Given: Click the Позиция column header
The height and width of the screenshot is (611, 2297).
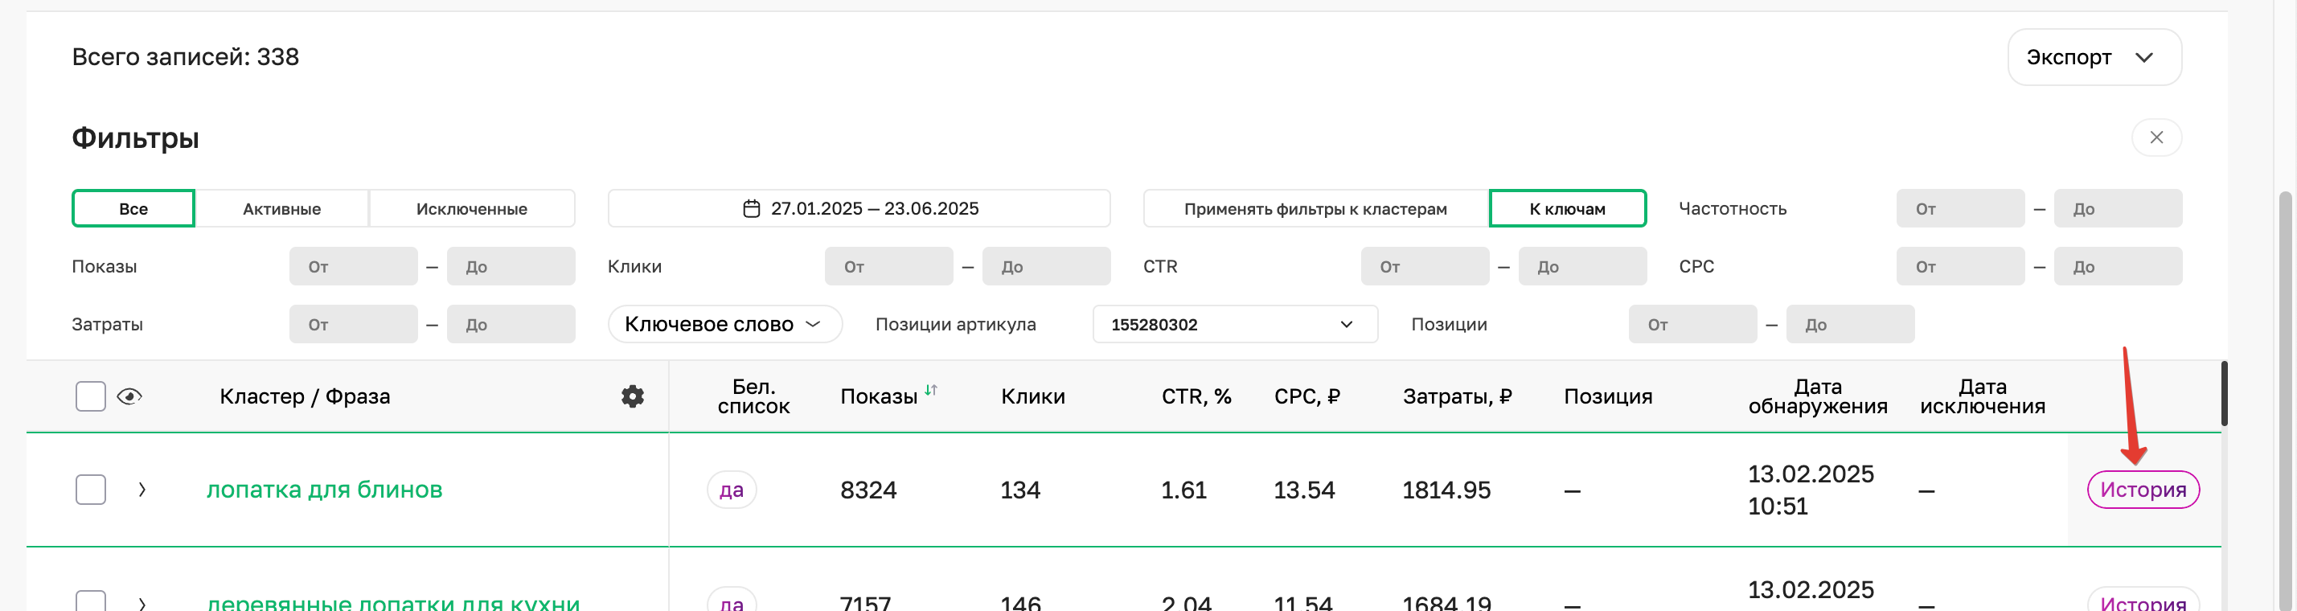Looking at the screenshot, I should [1608, 396].
